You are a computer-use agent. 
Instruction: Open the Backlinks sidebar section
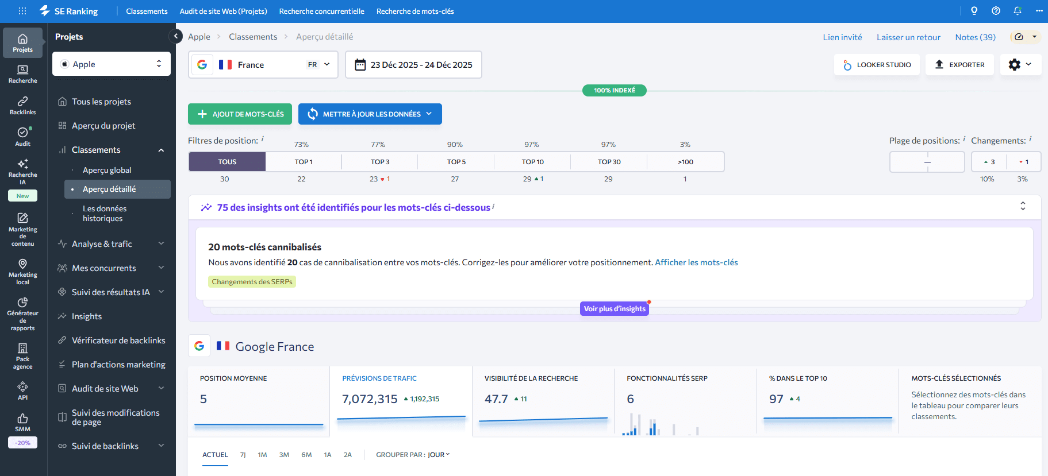point(23,106)
